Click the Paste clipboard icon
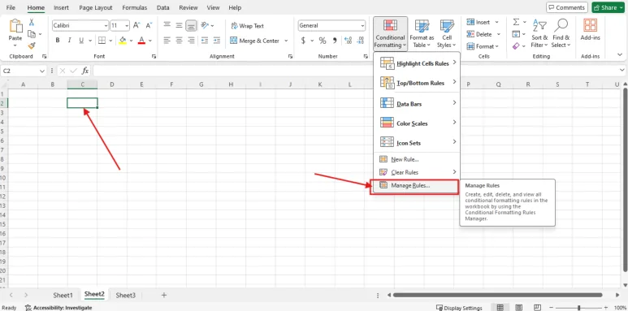The height and width of the screenshot is (311, 628). pyautogui.click(x=15, y=27)
